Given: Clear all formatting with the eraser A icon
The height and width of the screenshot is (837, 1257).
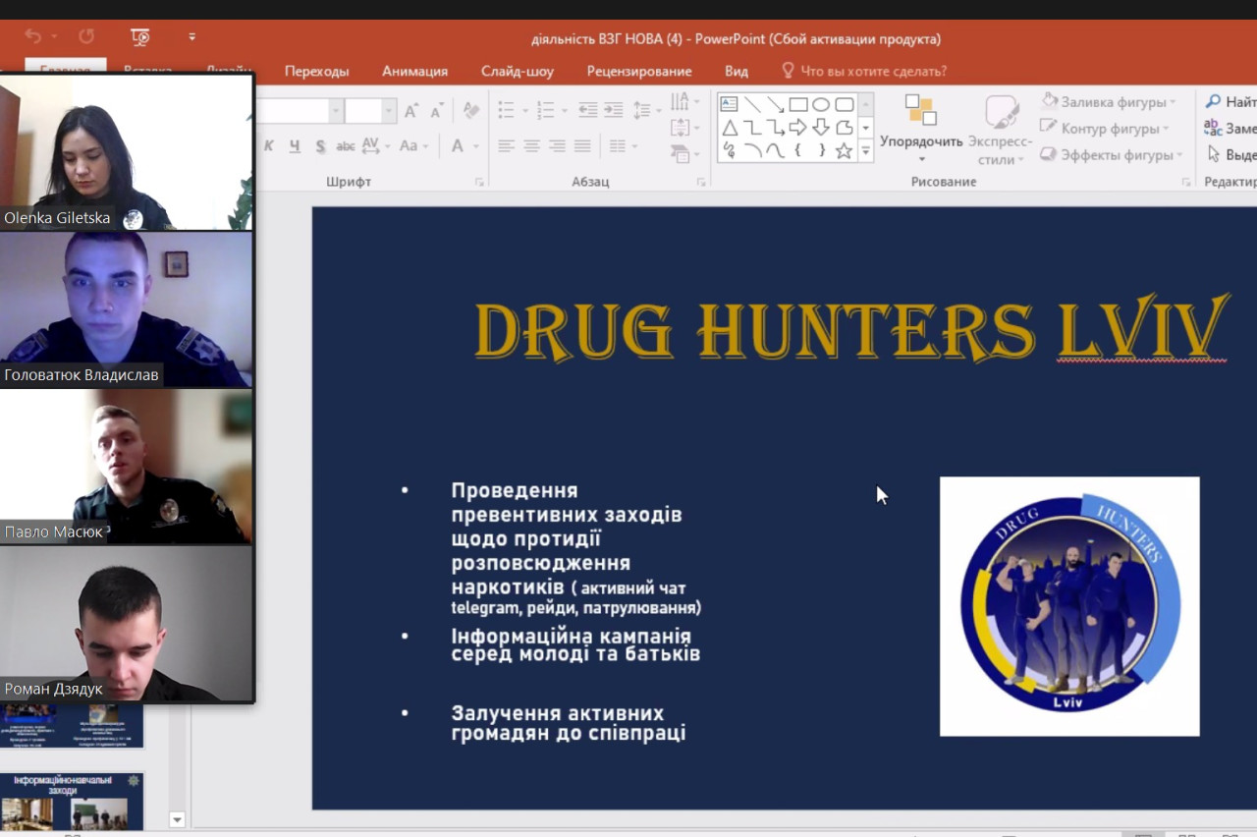Looking at the screenshot, I should pyautogui.click(x=470, y=111).
